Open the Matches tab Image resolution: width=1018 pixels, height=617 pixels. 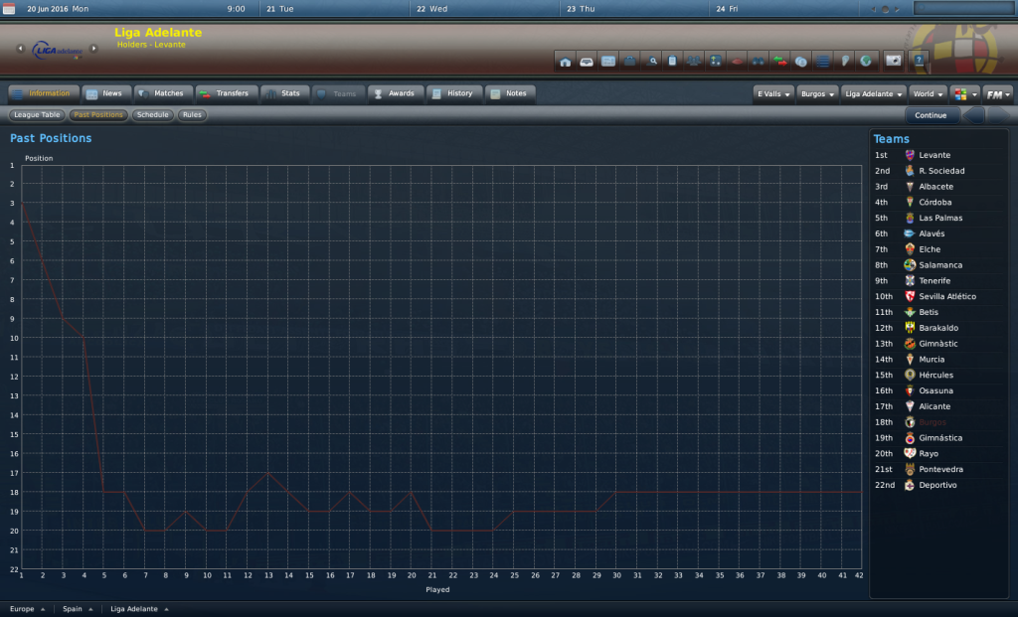tap(164, 93)
